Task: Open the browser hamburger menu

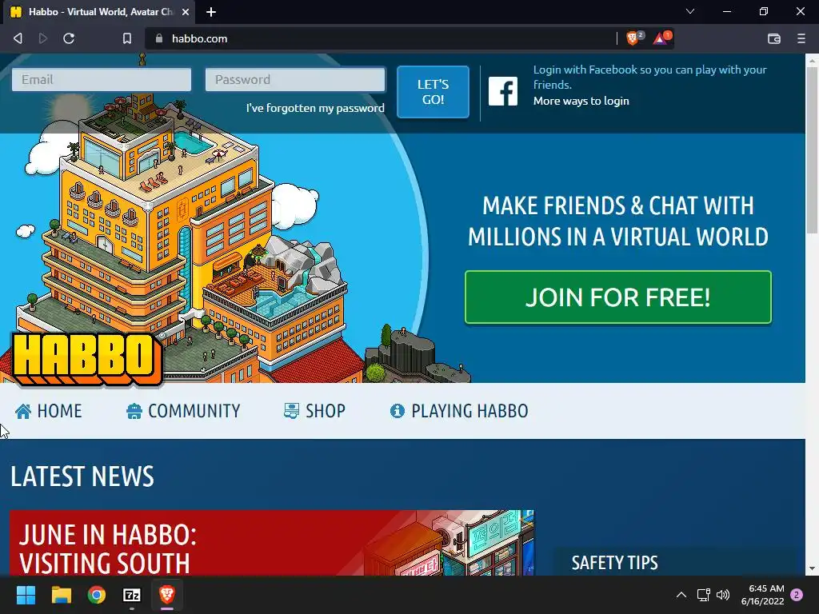Action: 801,38
